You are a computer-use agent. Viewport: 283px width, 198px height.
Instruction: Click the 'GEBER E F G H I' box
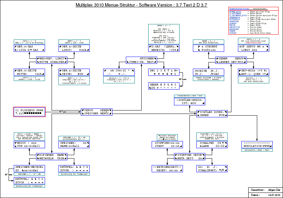point(164,86)
